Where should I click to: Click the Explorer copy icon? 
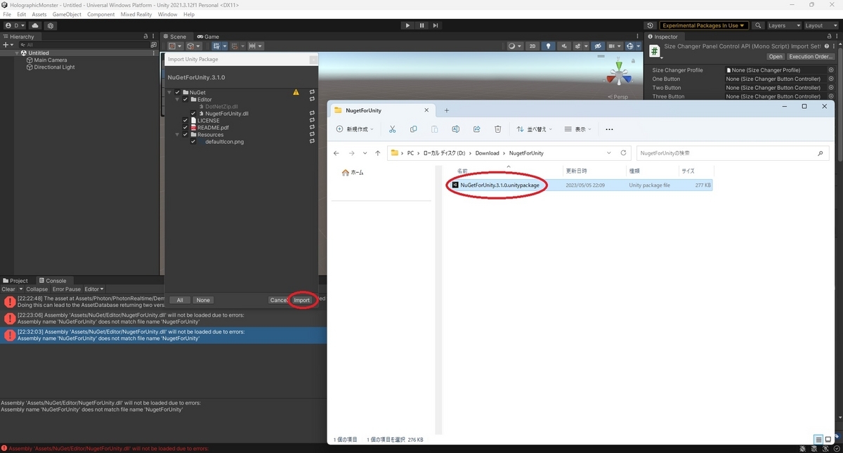[413, 129]
